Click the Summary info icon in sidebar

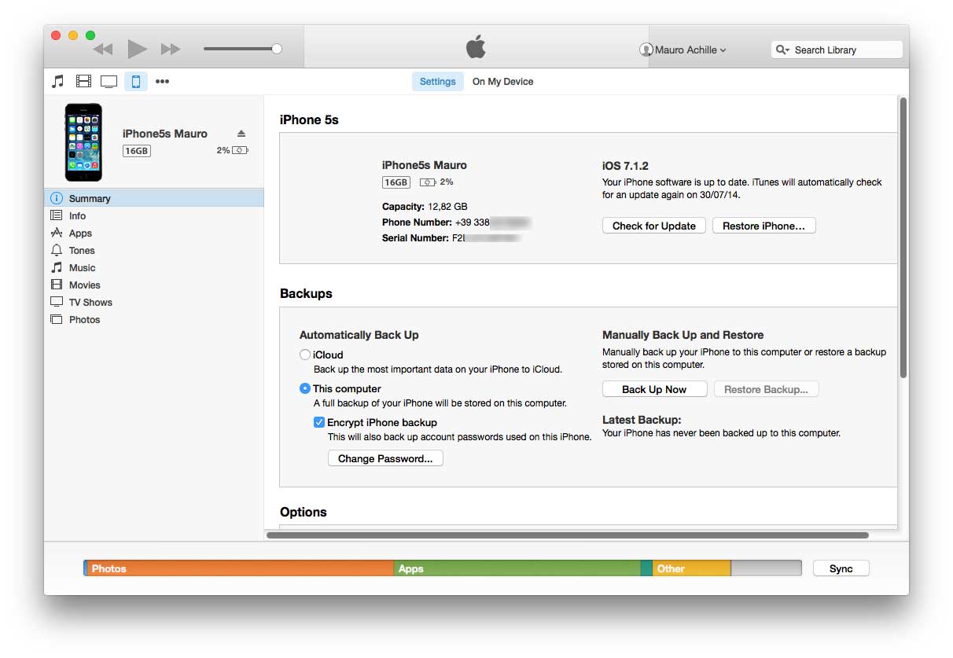tap(57, 198)
